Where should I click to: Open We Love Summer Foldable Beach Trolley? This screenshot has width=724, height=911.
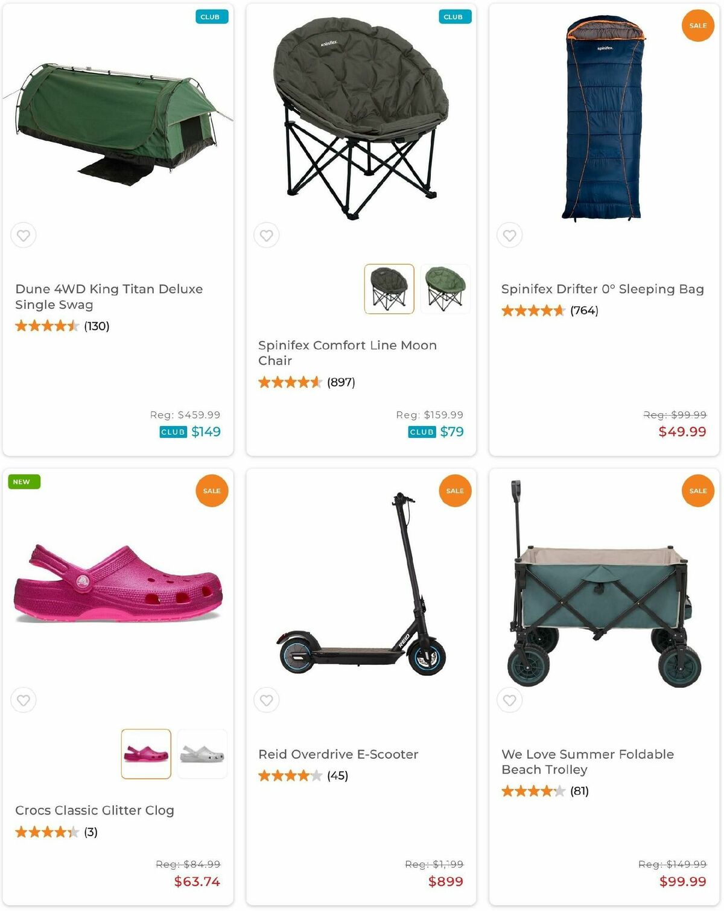[587, 761]
